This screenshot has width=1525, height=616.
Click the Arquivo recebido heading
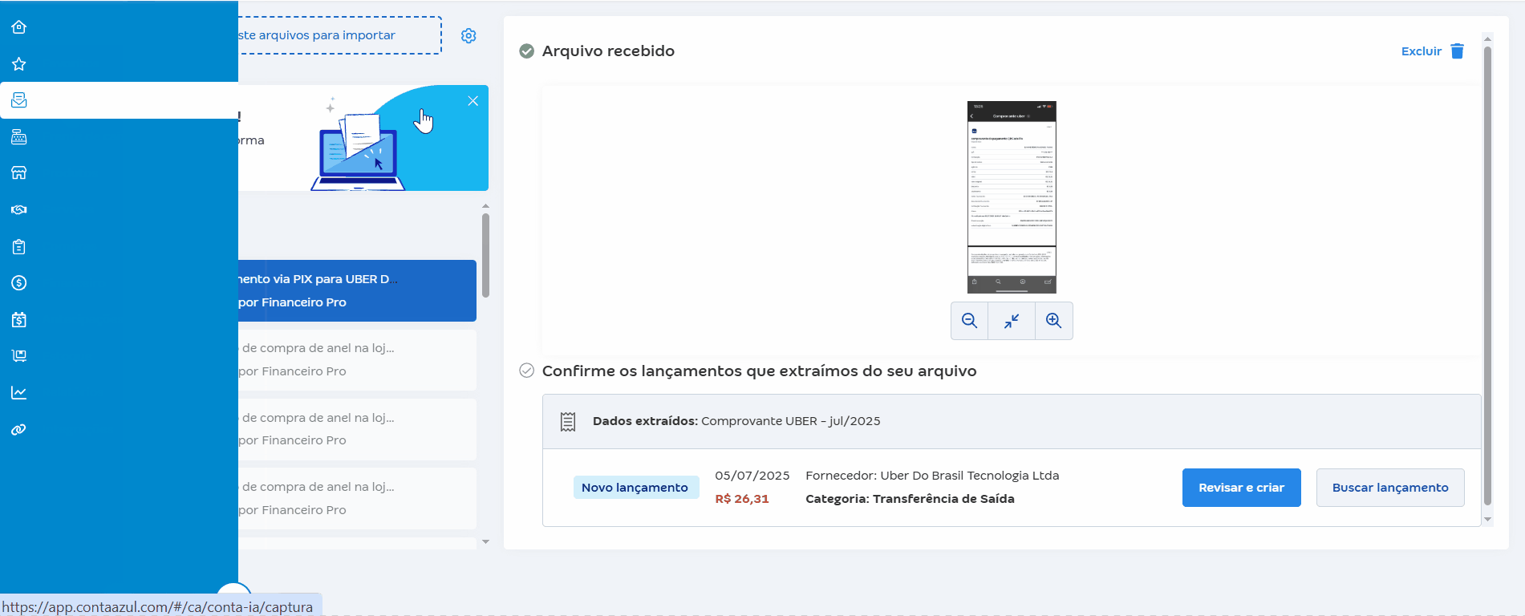(608, 51)
